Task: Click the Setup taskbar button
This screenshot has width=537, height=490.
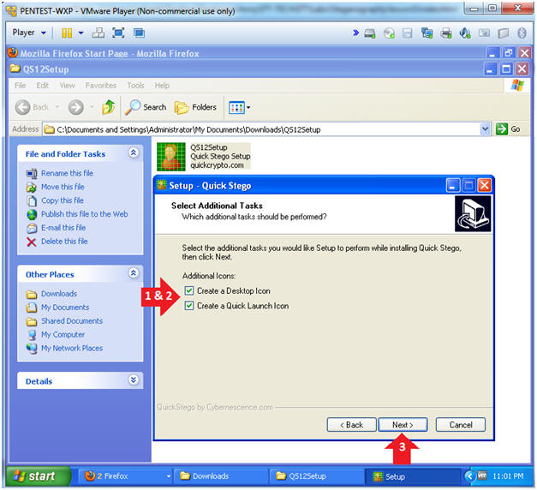Action: tap(413, 476)
